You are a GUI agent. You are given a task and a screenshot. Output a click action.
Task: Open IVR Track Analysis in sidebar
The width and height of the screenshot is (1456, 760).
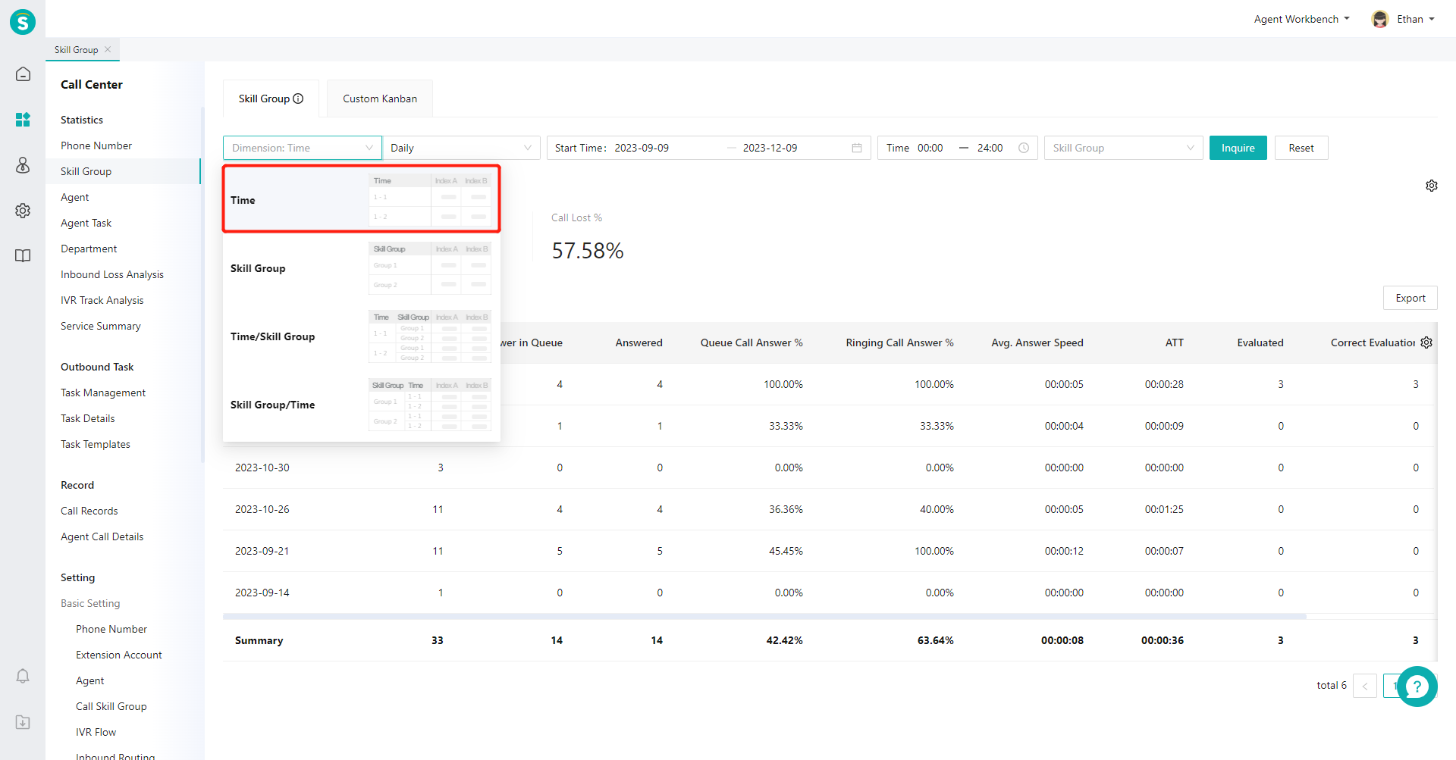tap(102, 300)
